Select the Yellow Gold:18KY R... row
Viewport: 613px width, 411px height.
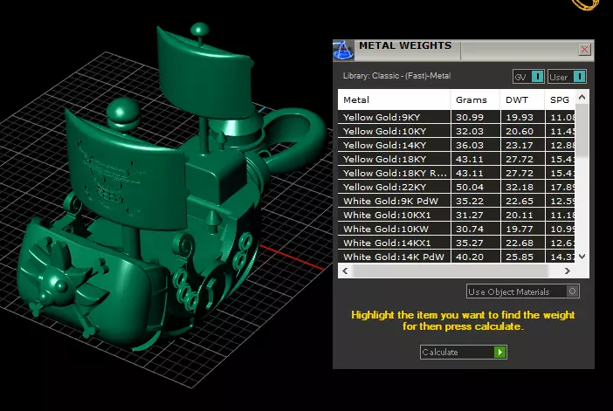tap(457, 173)
